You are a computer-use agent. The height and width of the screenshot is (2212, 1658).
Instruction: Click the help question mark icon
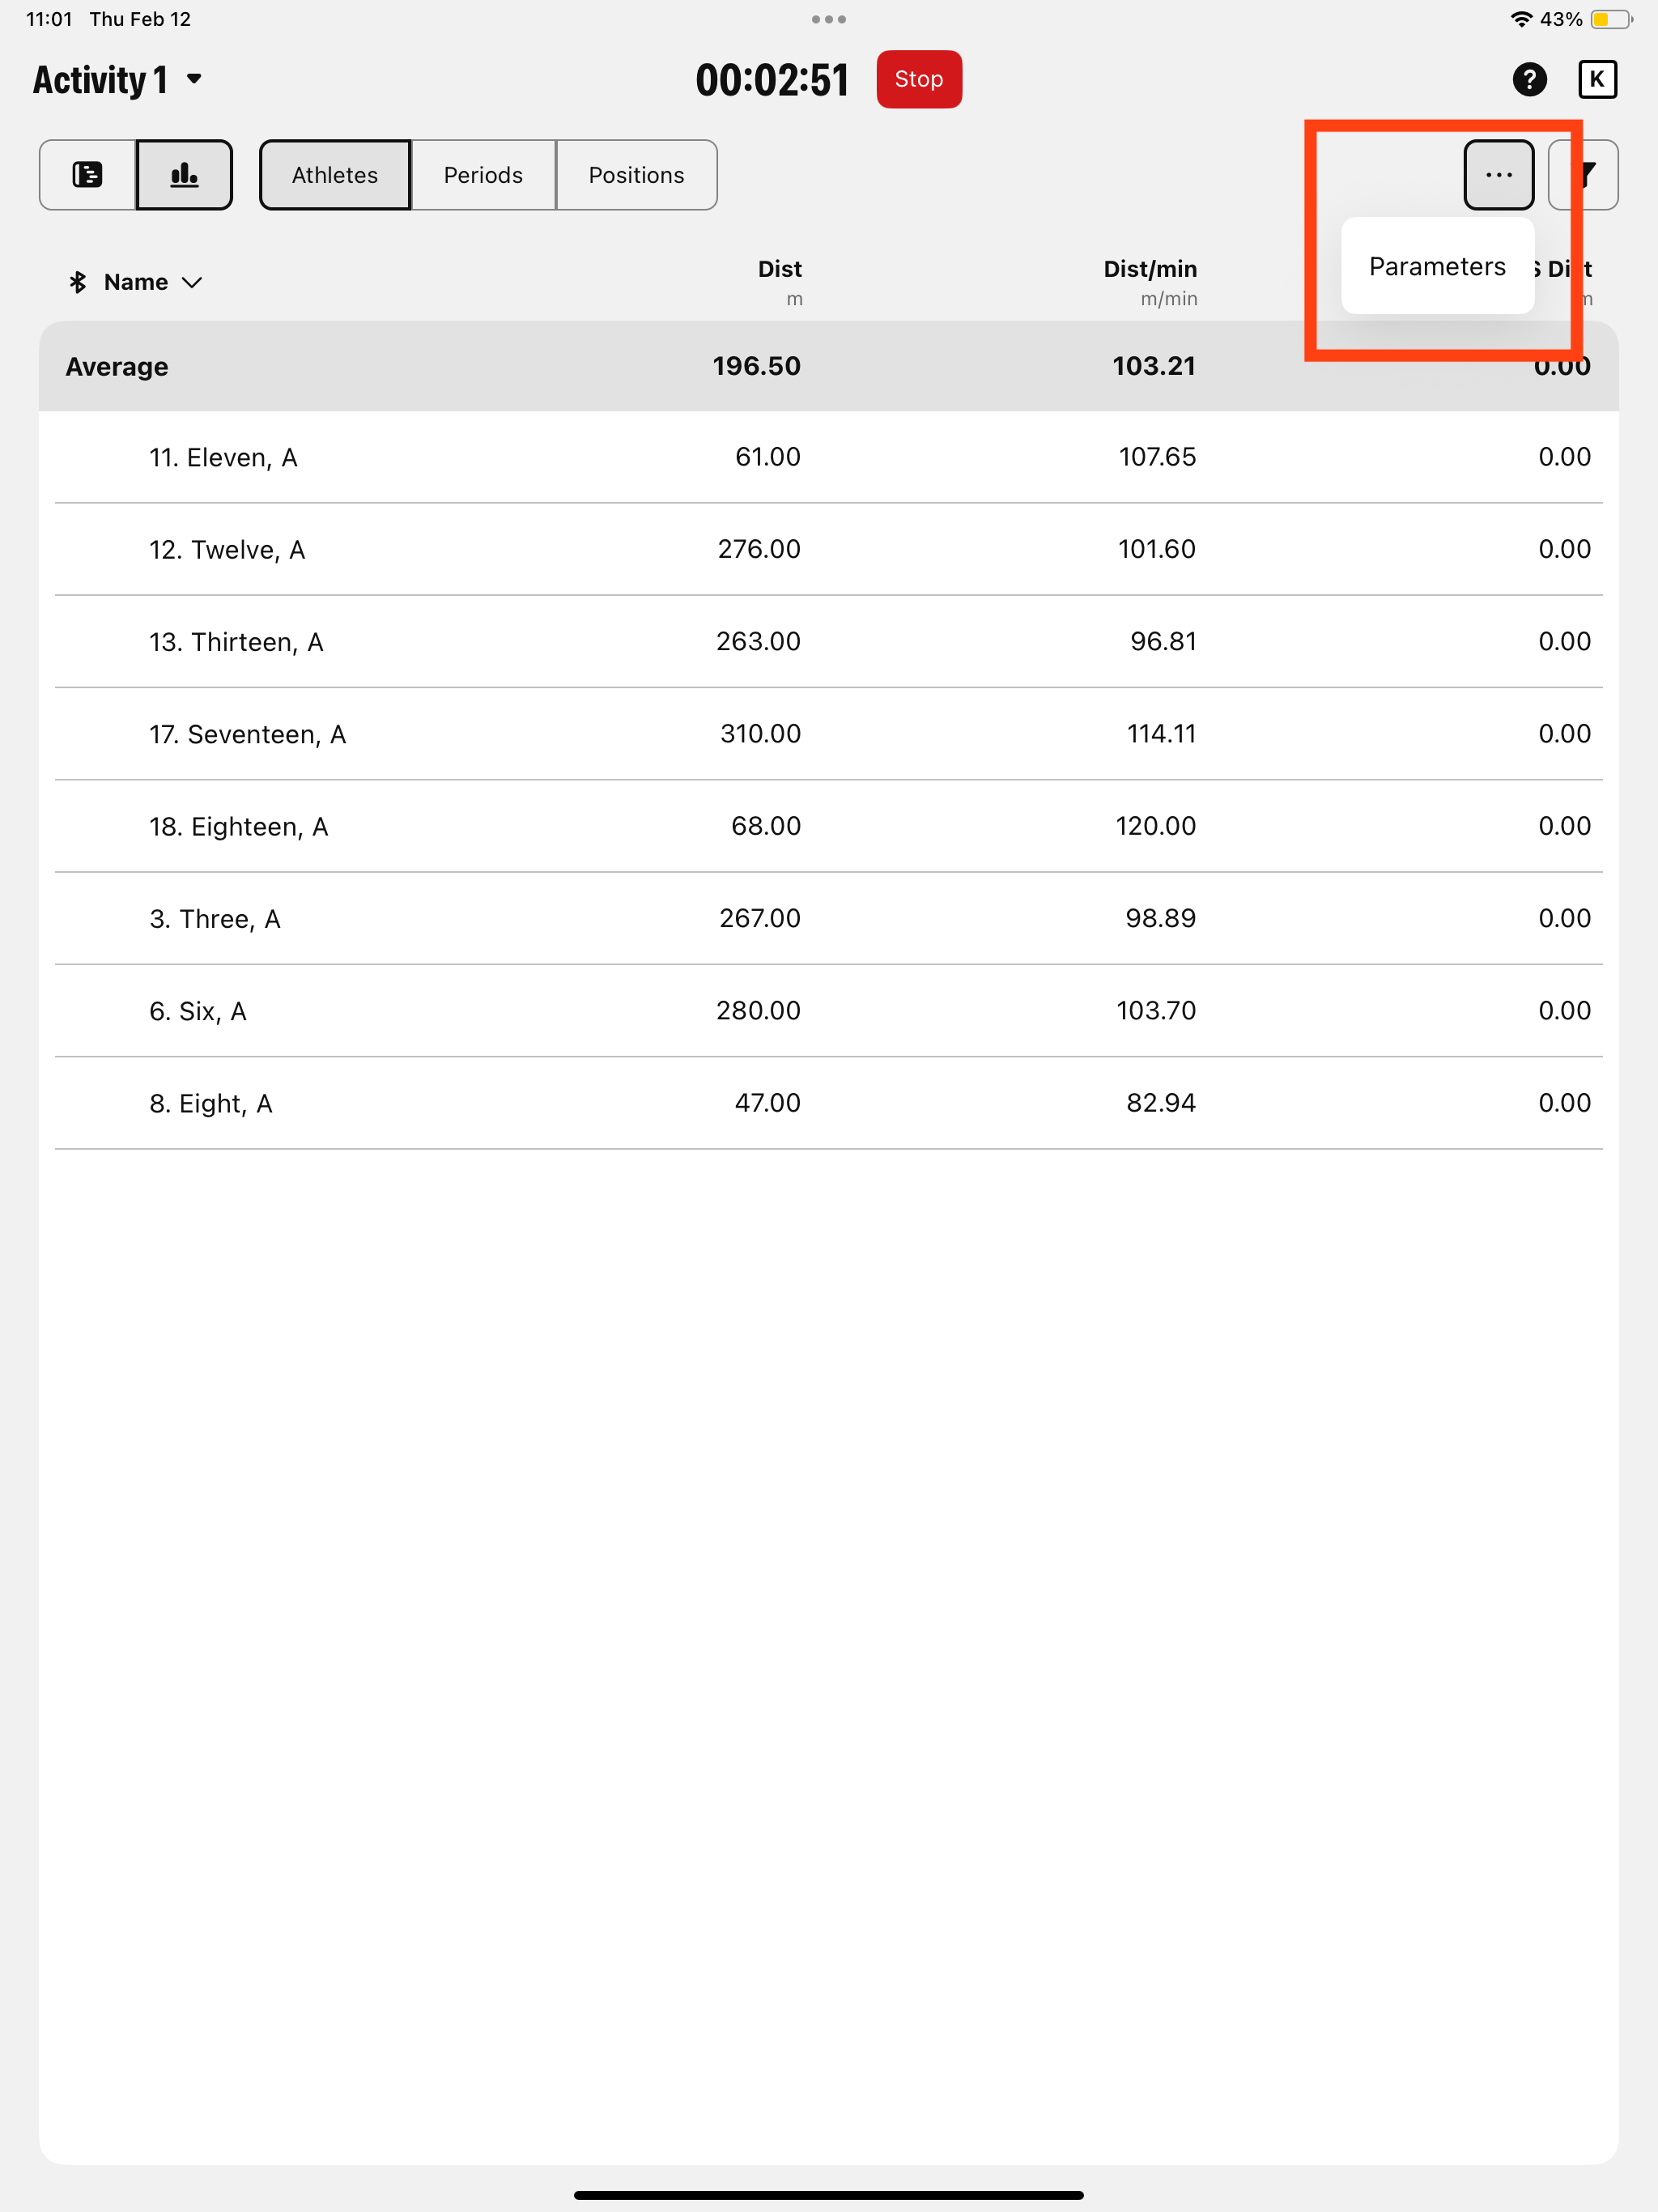pos(1529,79)
